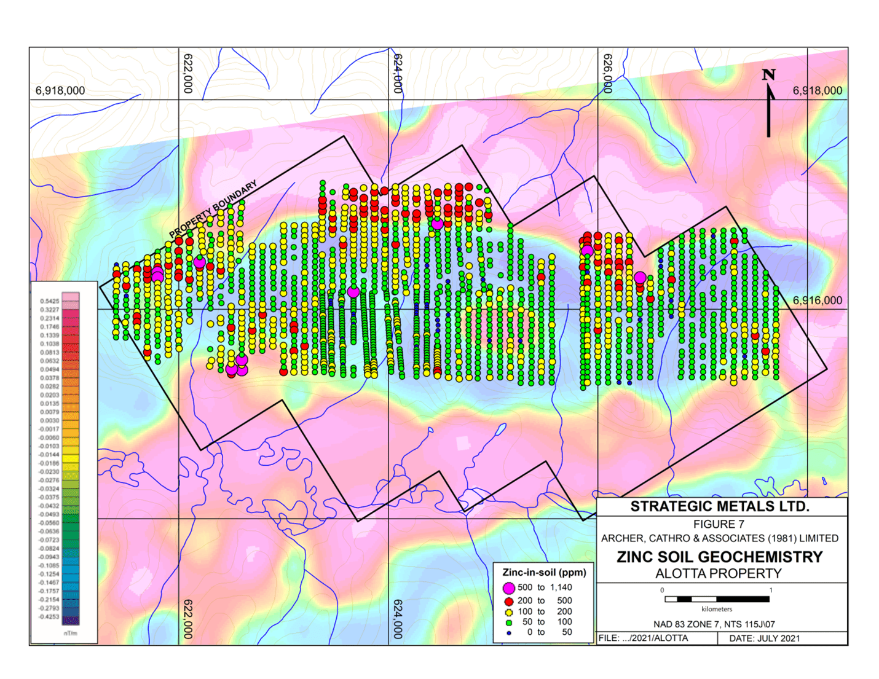The height and width of the screenshot is (679, 879).
Task: Click the yellow 100 to 200 legend circle
Action: tap(509, 612)
